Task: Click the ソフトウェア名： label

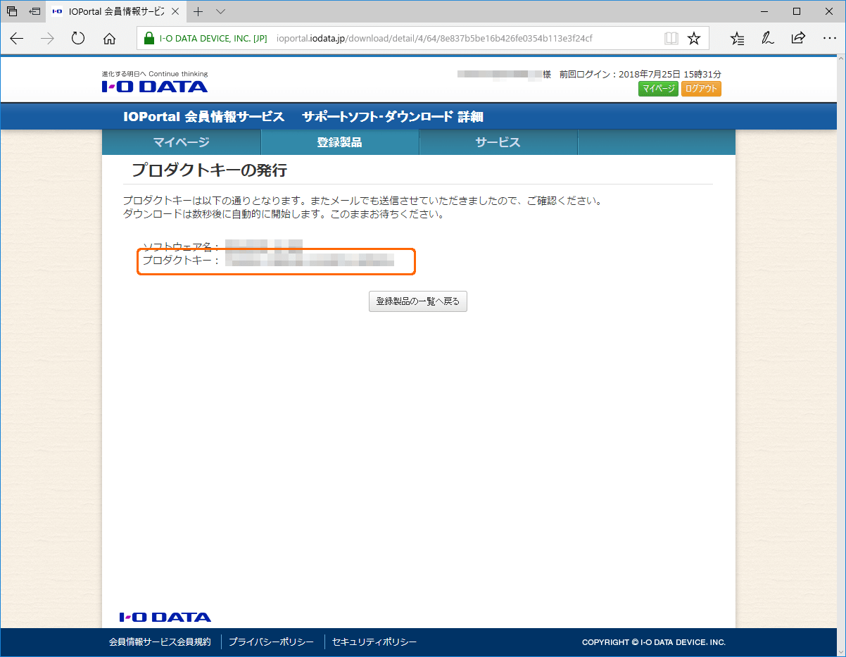Action: tap(182, 246)
